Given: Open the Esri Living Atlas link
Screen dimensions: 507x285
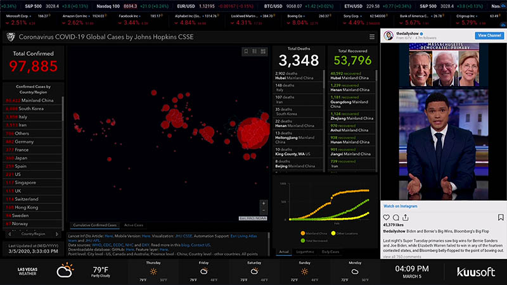Looking at the screenshot, I should point(243,236).
